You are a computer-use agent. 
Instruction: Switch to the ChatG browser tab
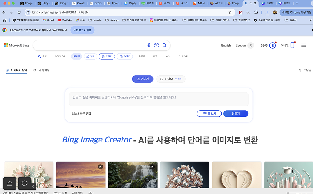pyautogui.click(x=113, y=3)
